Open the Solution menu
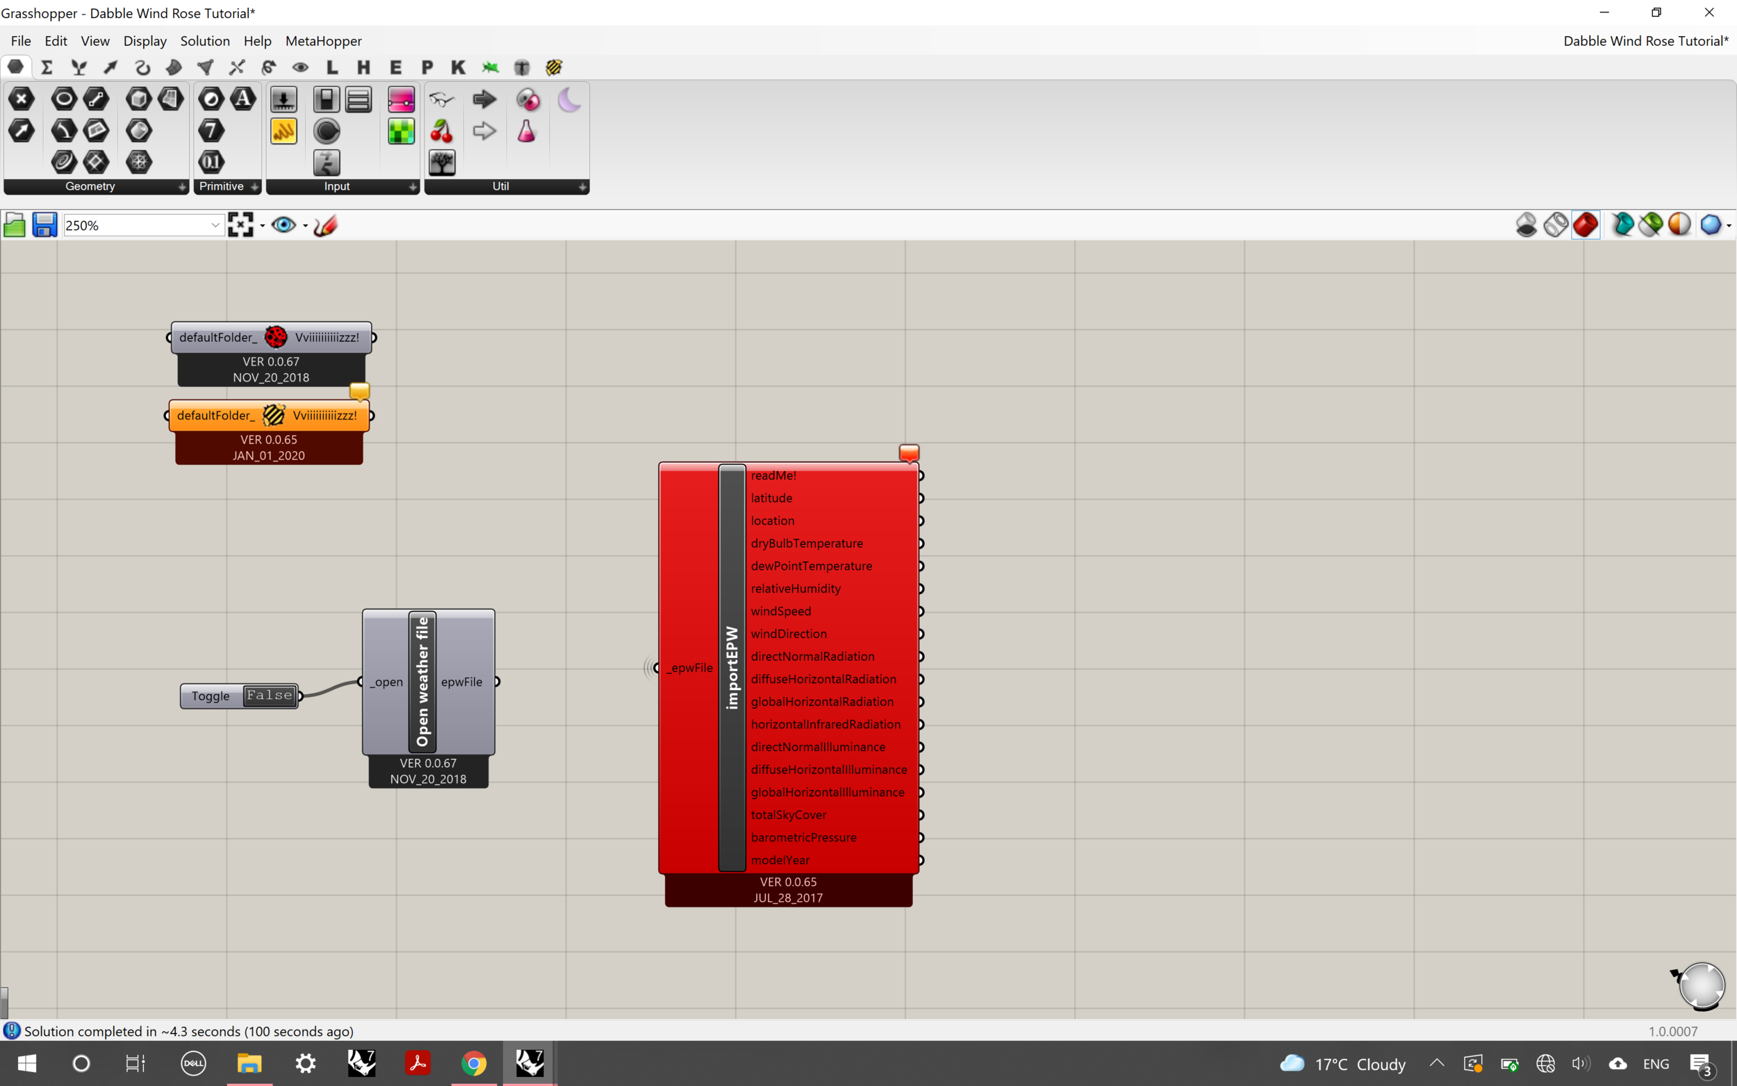This screenshot has width=1737, height=1086. pos(205,41)
